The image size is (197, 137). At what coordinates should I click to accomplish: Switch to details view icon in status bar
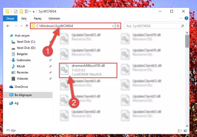click(180, 131)
